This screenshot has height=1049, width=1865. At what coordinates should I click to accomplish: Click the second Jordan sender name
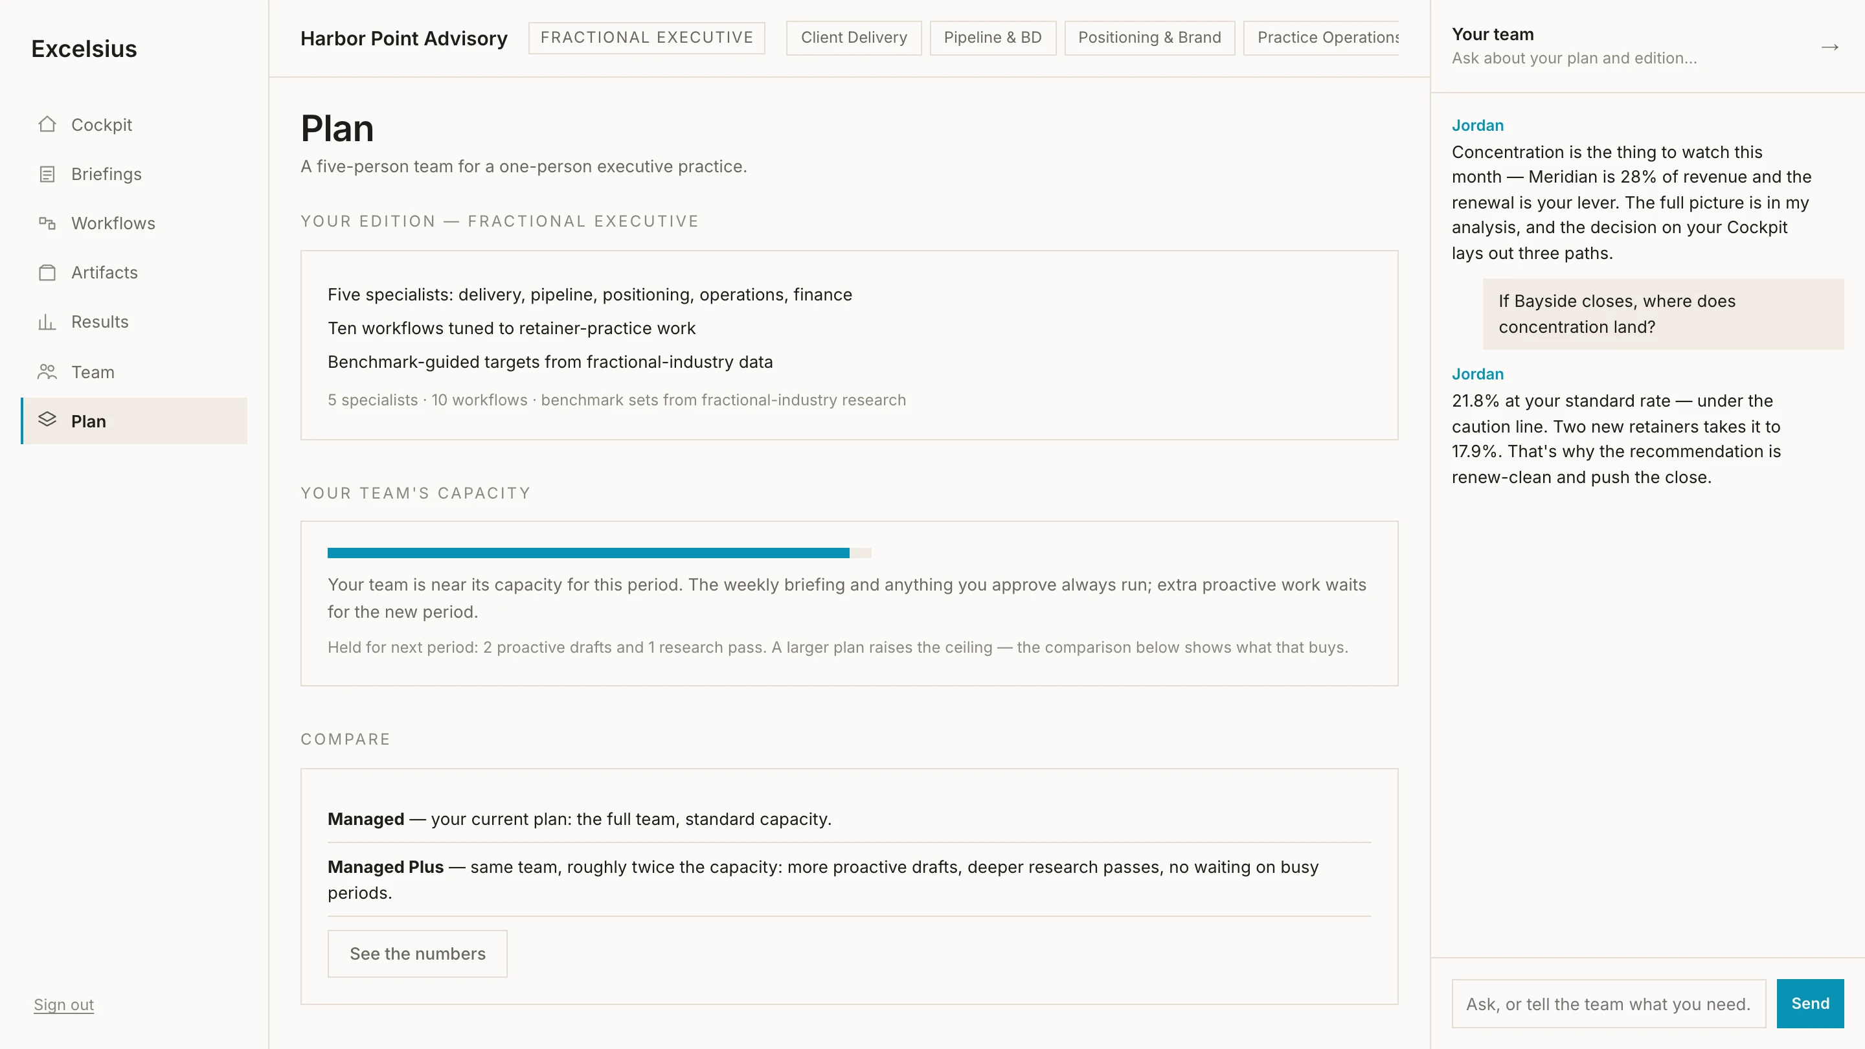point(1477,374)
